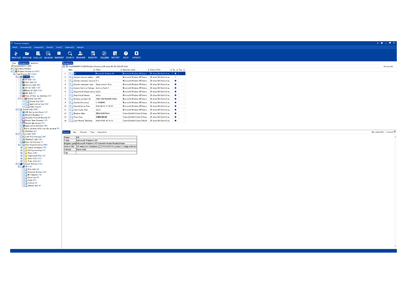The height and width of the screenshot is (305, 407).
Task: Click the COLLISION toolbar icon
Action: pos(104,55)
